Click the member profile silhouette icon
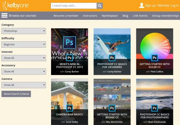 (142, 5)
